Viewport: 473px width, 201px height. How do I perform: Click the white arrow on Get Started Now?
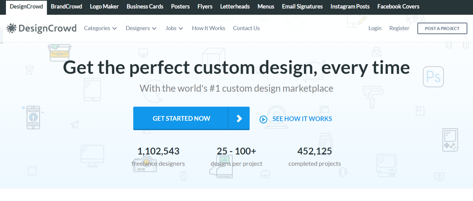coord(239,118)
